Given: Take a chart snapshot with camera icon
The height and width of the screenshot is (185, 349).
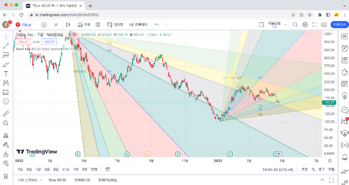Looking at the screenshot, I should click(325, 25).
